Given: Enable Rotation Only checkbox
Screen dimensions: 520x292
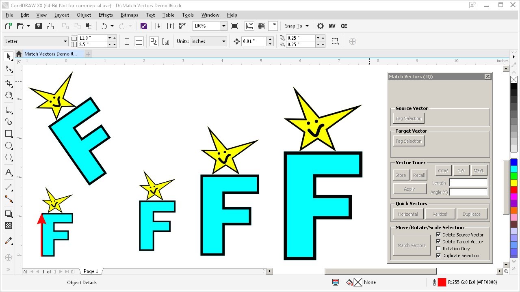Looking at the screenshot, I should [438, 248].
